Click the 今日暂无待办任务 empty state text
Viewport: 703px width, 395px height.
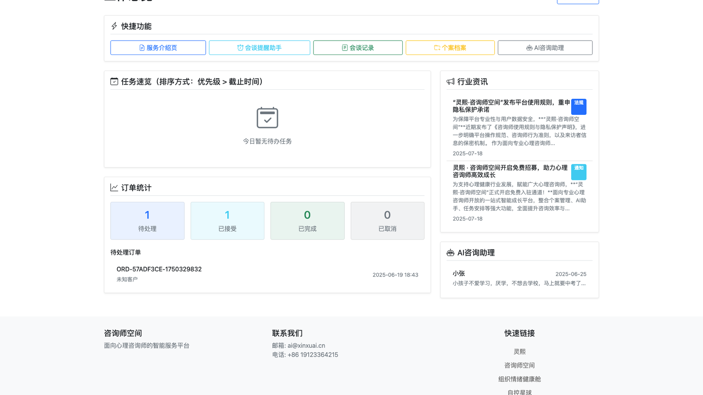(267, 142)
